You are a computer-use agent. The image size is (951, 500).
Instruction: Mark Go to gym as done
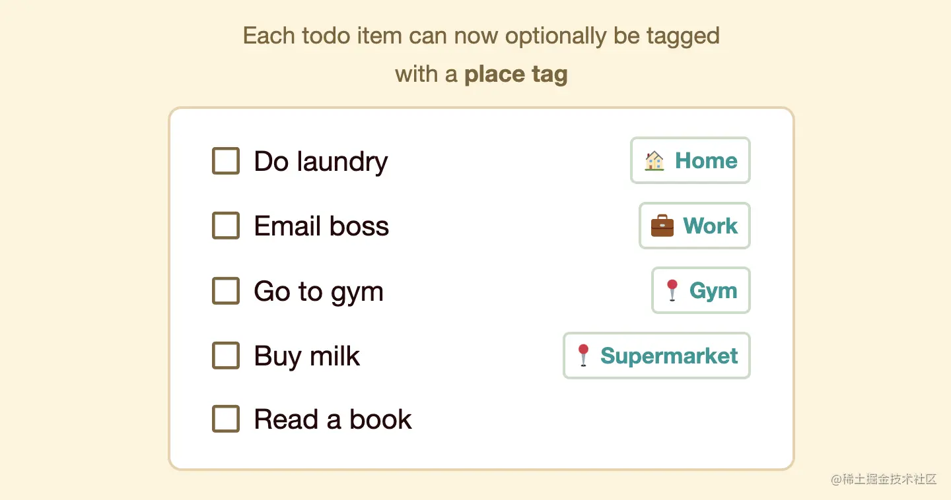tap(225, 291)
